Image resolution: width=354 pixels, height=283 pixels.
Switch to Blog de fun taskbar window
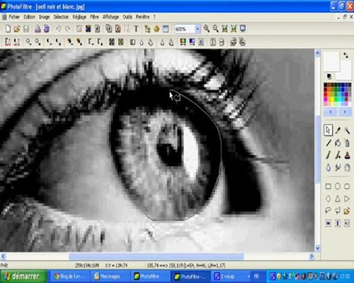pos(69,276)
